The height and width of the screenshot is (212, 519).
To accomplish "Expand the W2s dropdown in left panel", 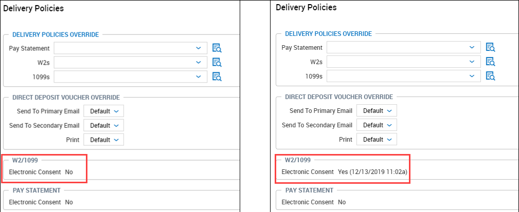I will (131, 62).
